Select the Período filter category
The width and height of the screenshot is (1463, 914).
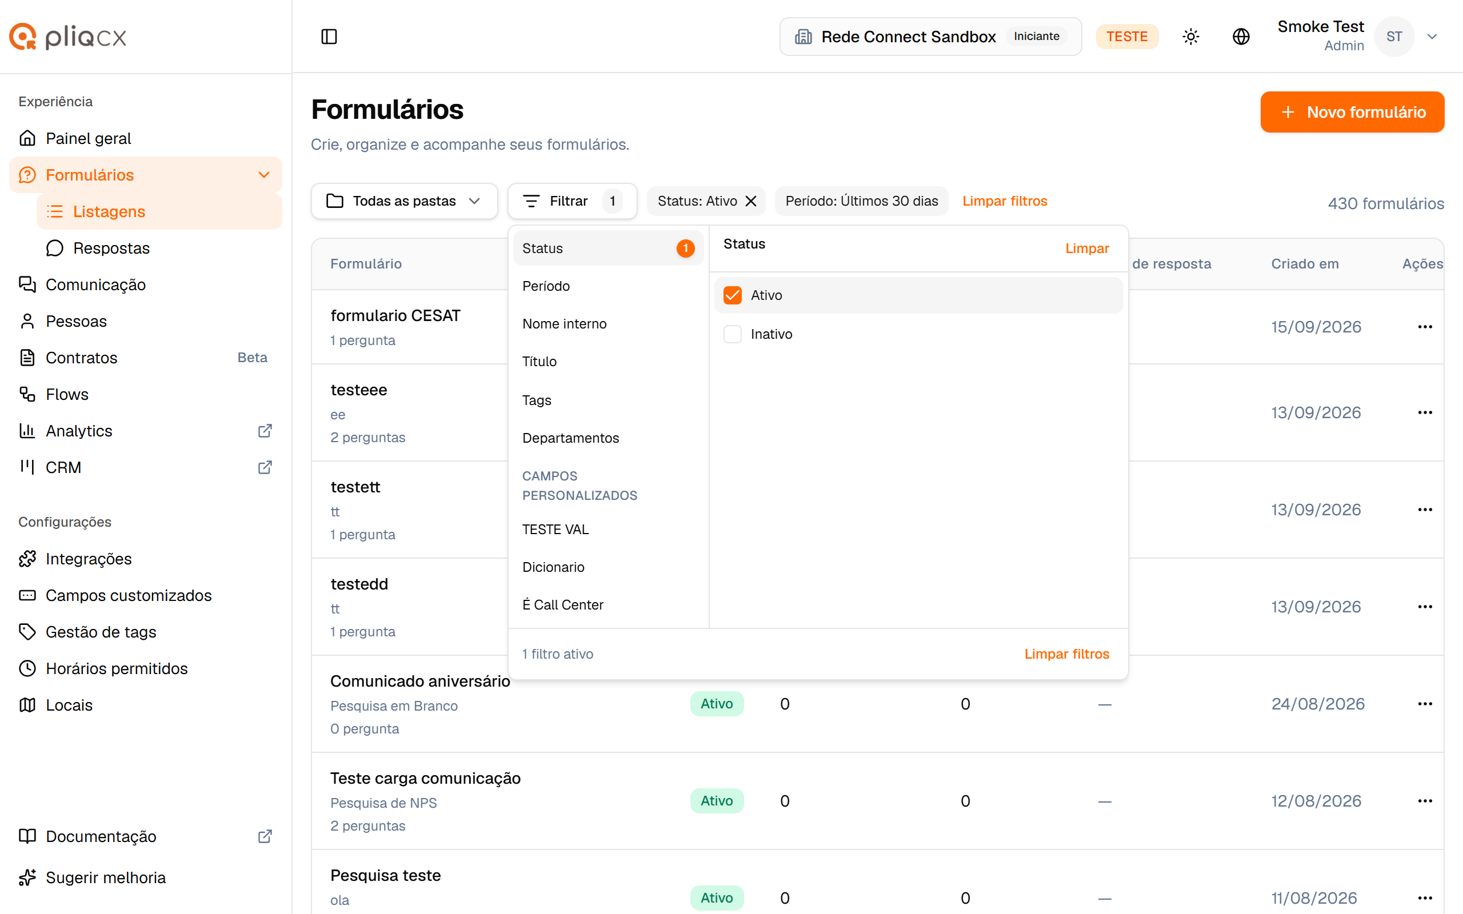coord(608,286)
